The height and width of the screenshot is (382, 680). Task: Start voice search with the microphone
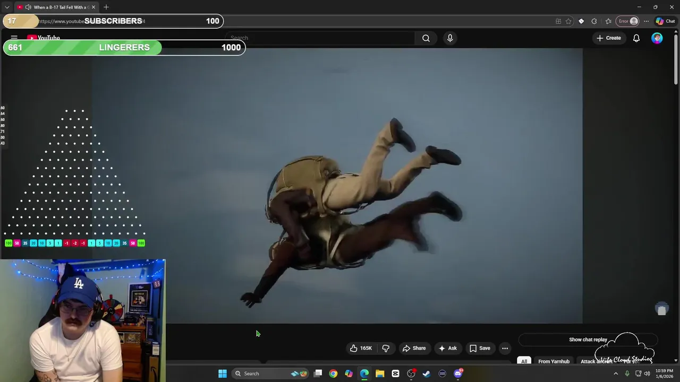pyautogui.click(x=450, y=38)
